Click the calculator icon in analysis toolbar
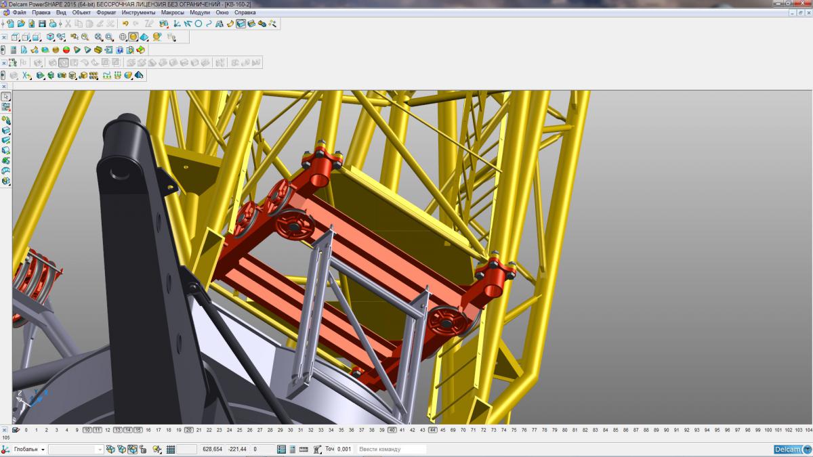The image size is (813, 457). pyautogui.click(x=14, y=49)
